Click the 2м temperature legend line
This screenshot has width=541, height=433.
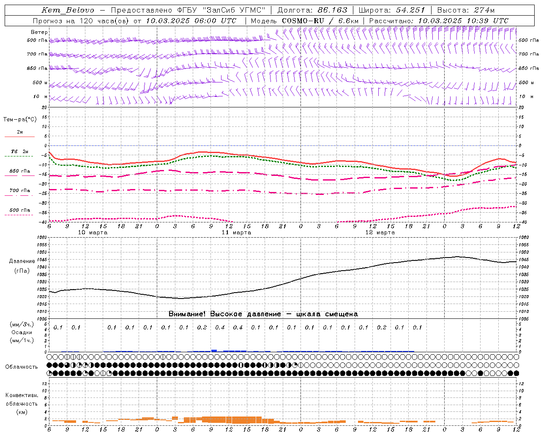point(19,137)
